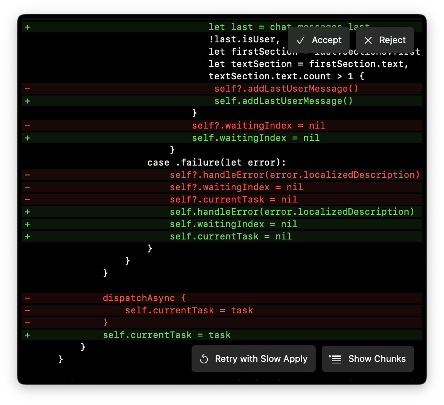Image resolution: width=444 pixels, height=405 pixels.
Task: Click the checkmark icon beside Accept
Action: click(300, 40)
